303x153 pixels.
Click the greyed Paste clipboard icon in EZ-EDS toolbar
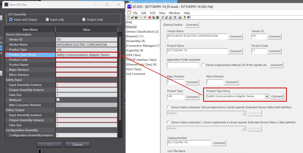point(145,18)
